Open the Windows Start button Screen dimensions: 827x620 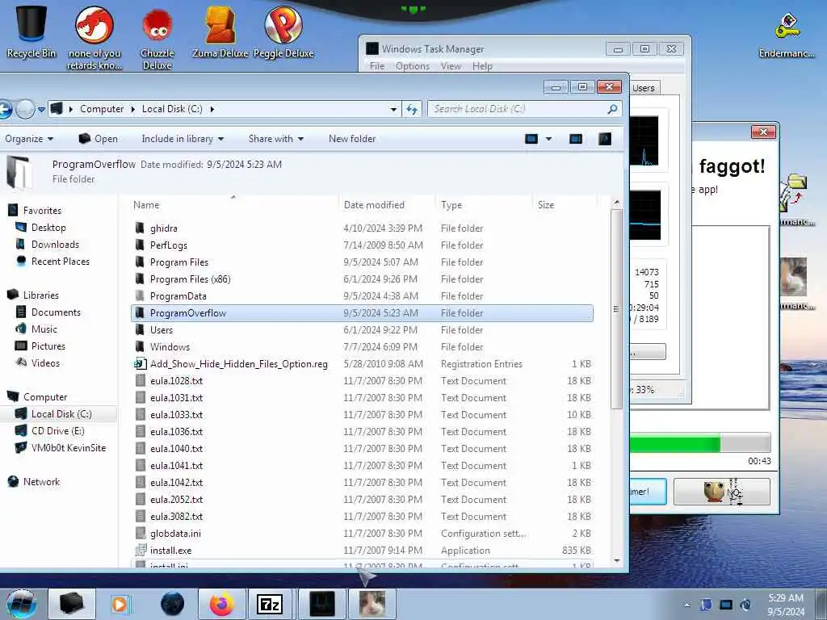click(x=21, y=604)
